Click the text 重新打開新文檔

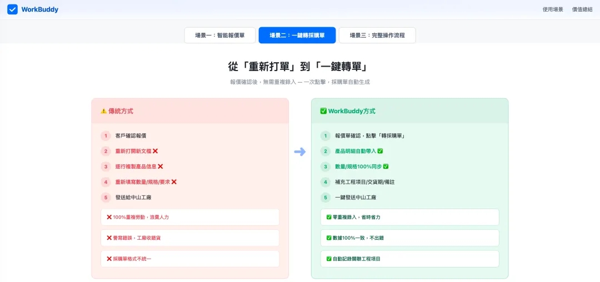(x=133, y=152)
